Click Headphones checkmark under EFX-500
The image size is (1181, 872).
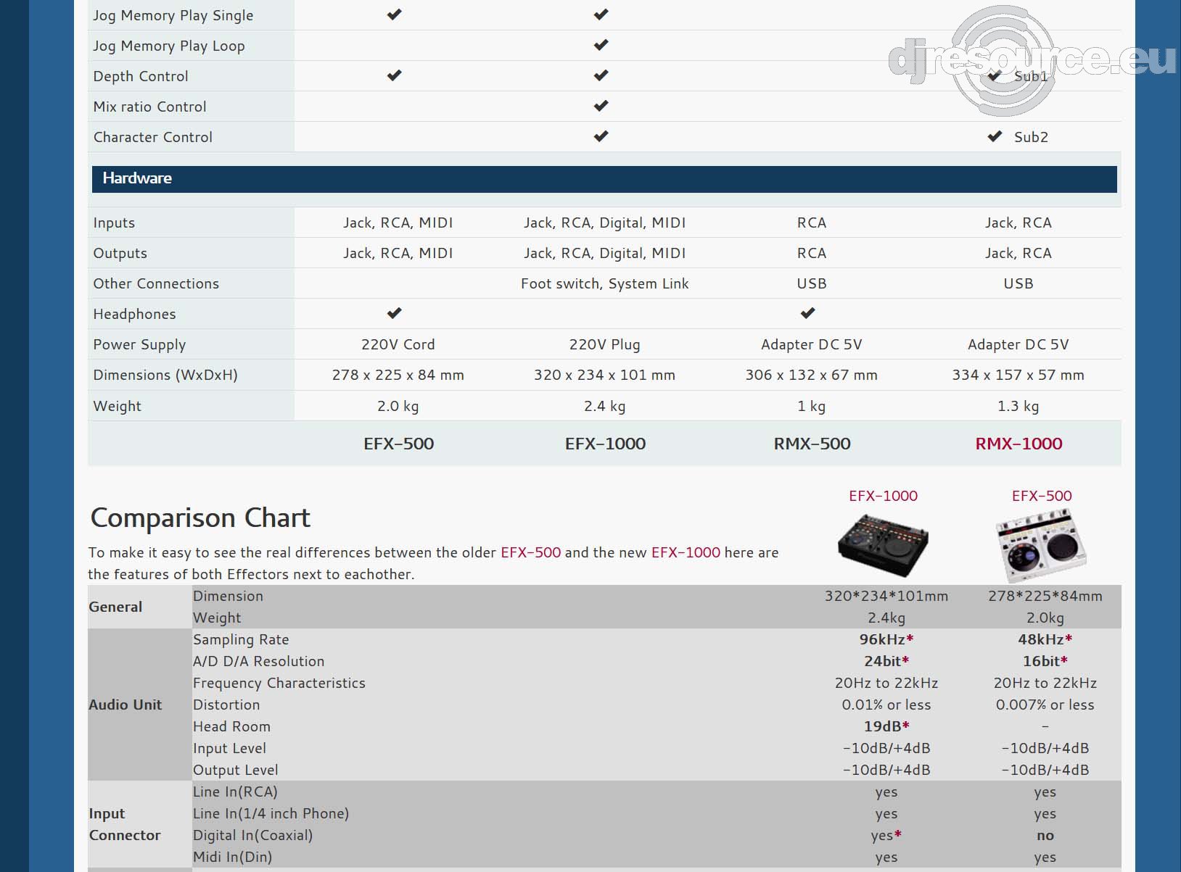point(395,313)
